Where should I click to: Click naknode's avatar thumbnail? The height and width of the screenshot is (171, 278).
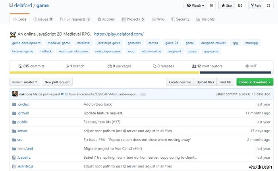(x=15, y=94)
